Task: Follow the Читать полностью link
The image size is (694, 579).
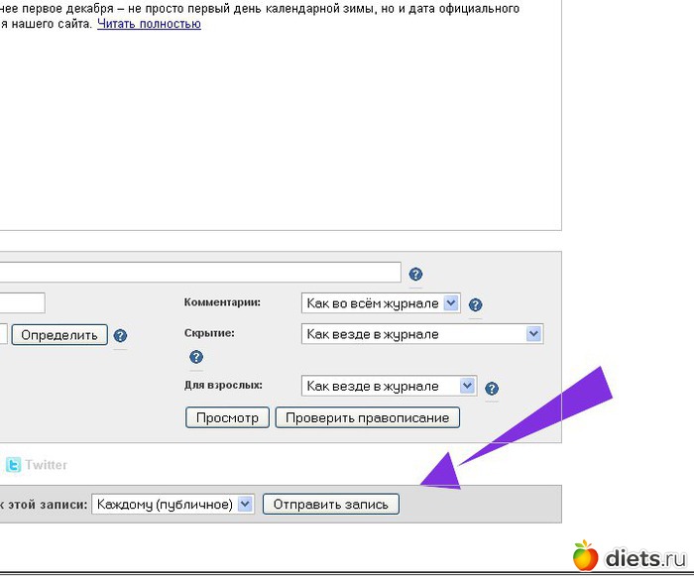Action: click(149, 23)
